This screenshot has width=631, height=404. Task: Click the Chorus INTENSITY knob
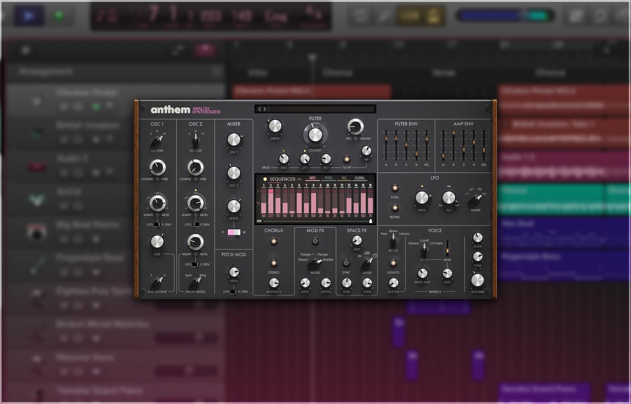(273, 283)
